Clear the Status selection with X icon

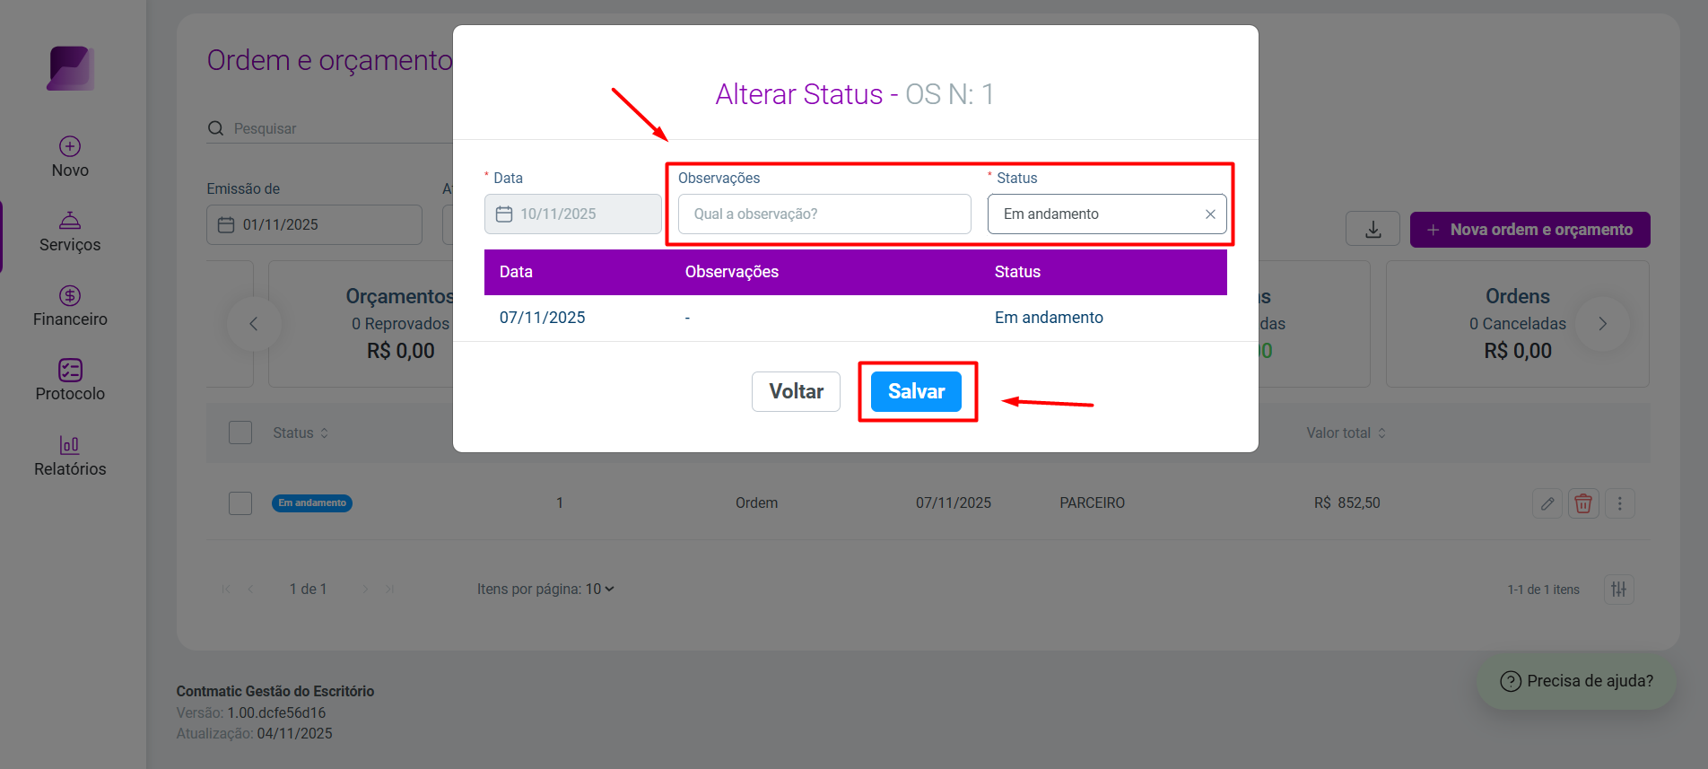point(1210,214)
